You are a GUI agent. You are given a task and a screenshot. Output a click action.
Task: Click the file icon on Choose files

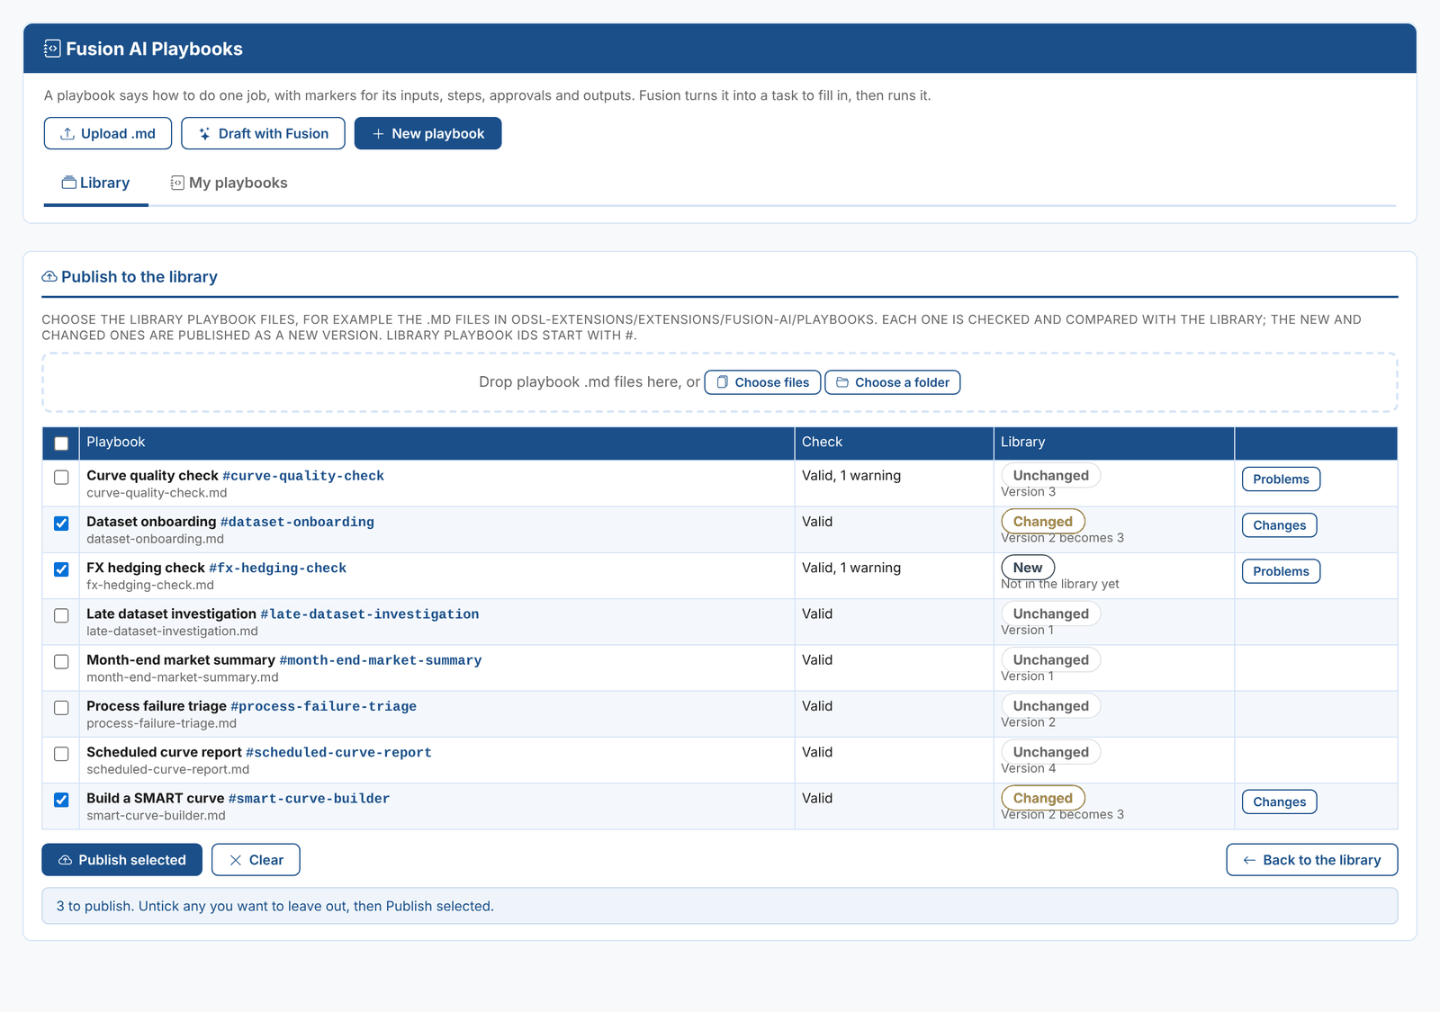point(722,382)
